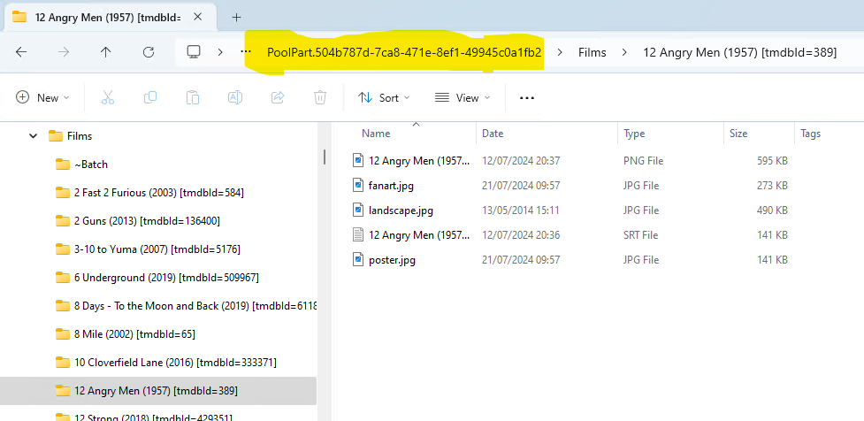864x421 pixels.
Task: Open the View layout dropdown
Action: point(463,97)
